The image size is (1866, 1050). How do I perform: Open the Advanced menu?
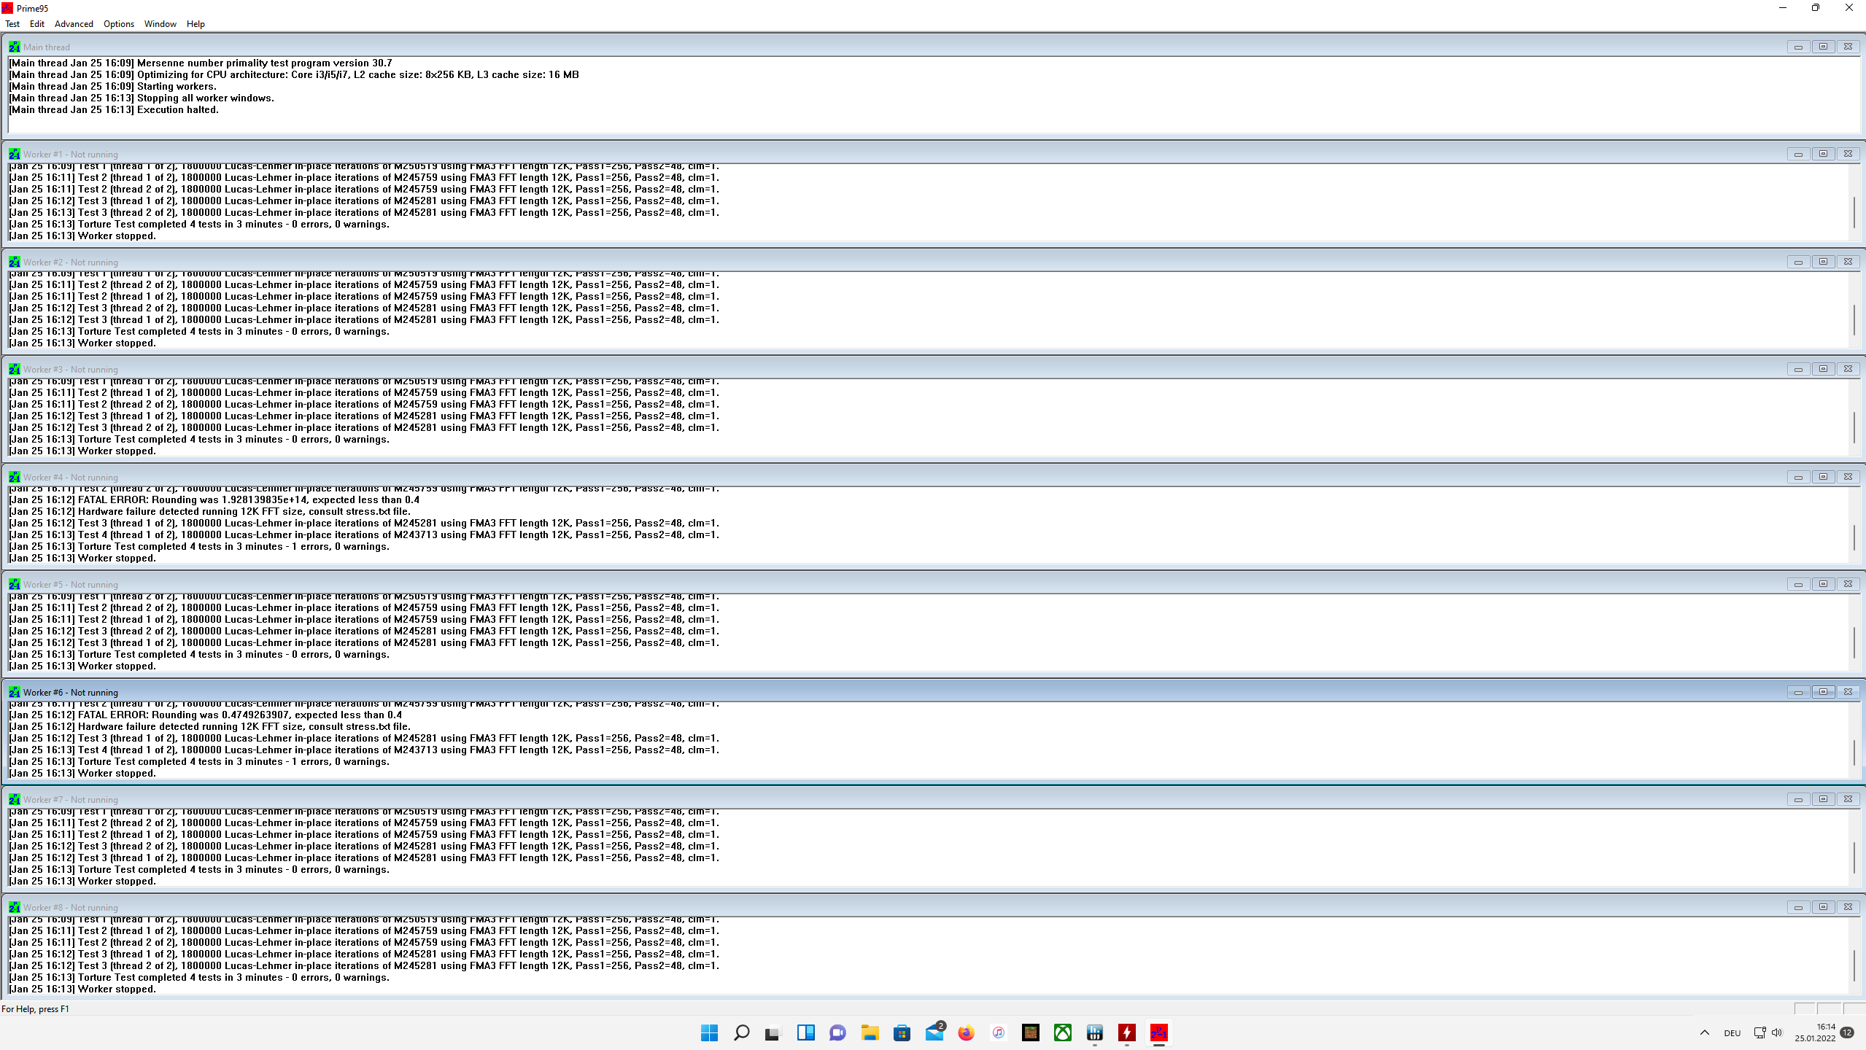tap(74, 24)
